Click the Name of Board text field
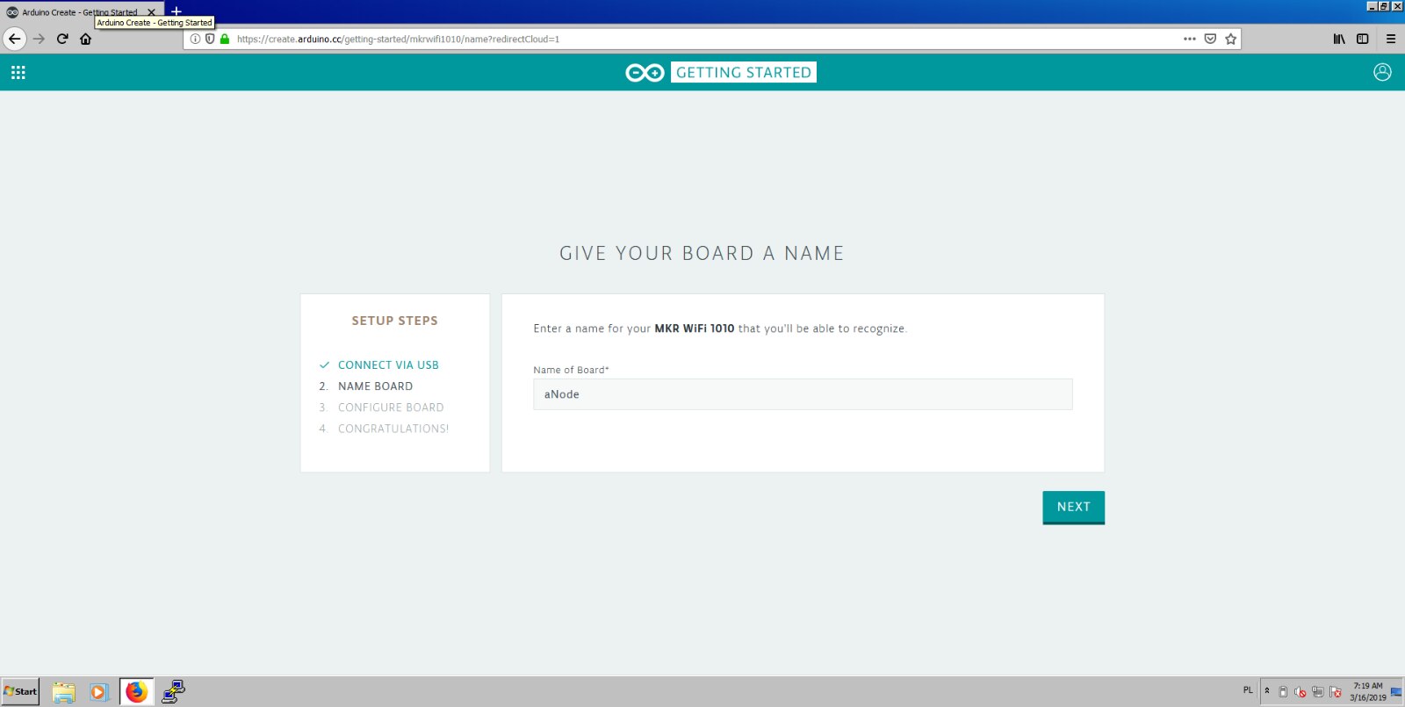Viewport: 1405px width, 707px height. [803, 394]
